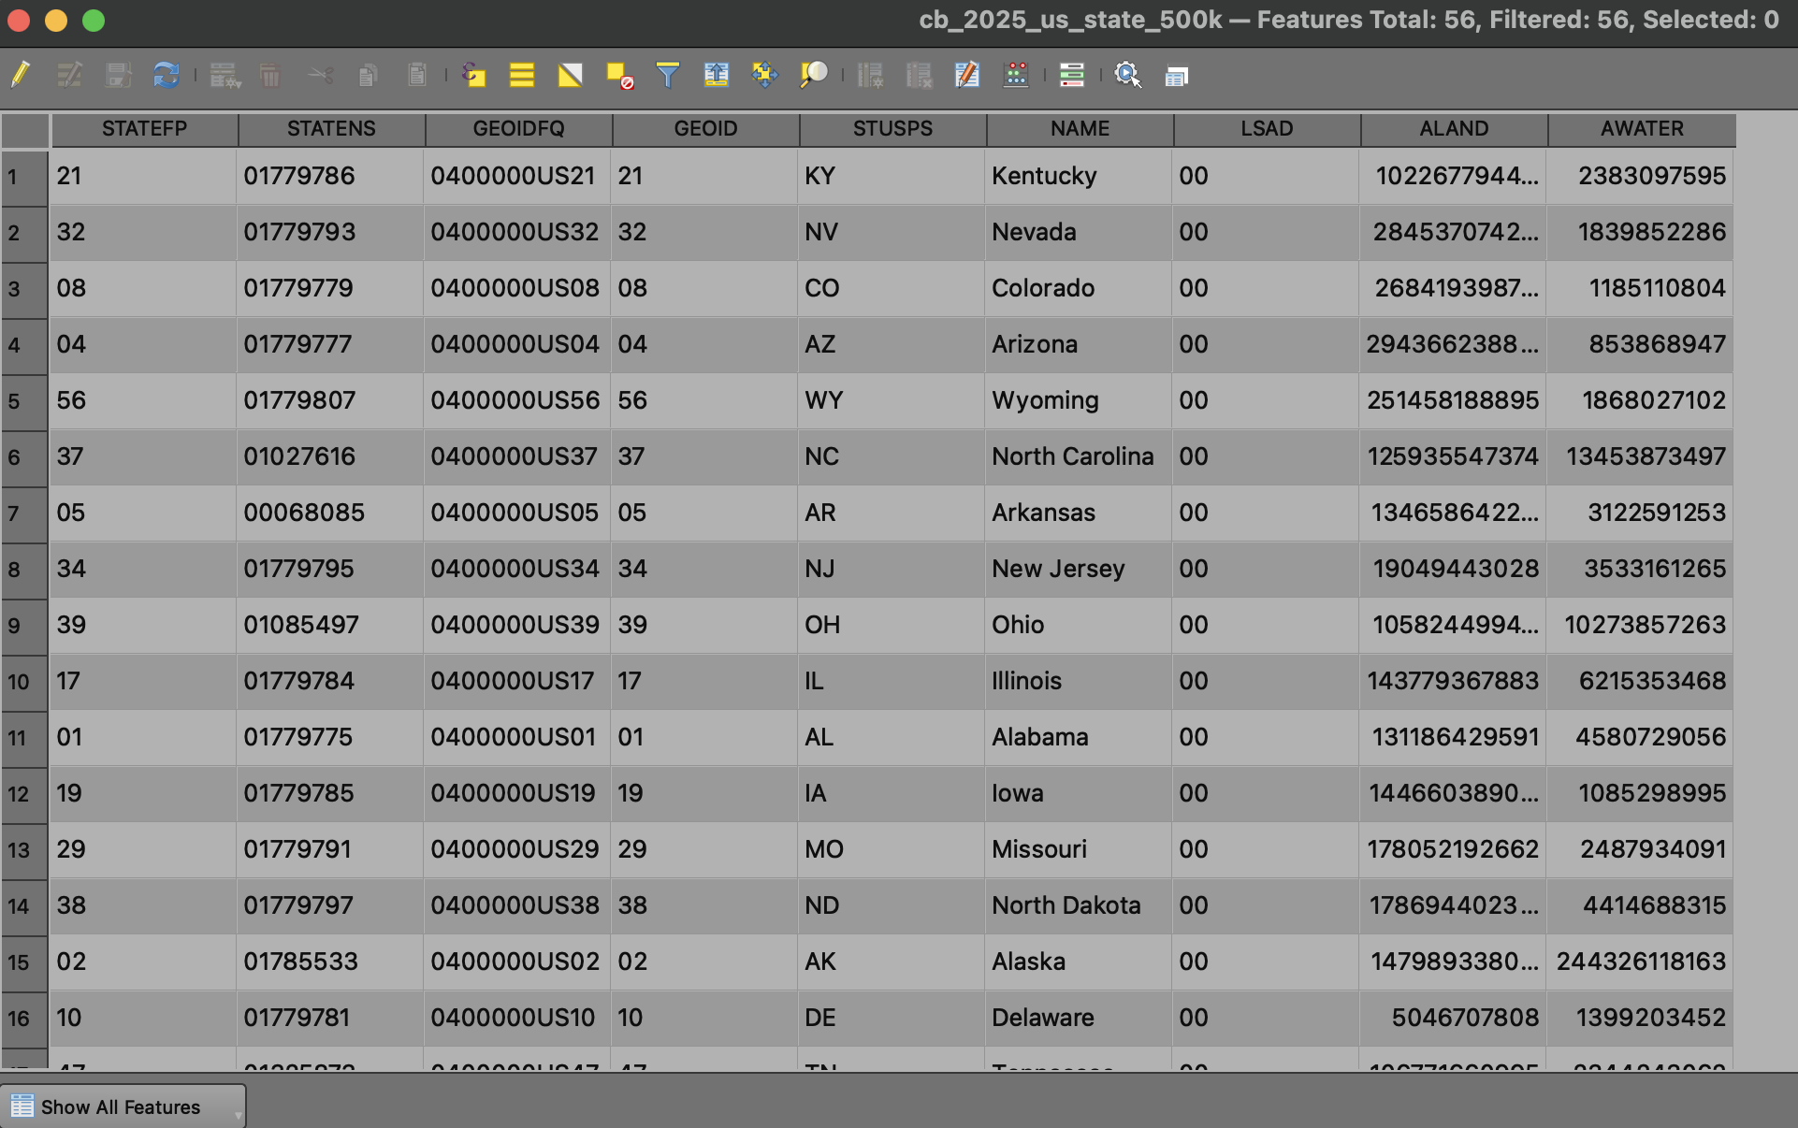This screenshot has width=1798, height=1128.
Task: Reload the attribute table
Action: coord(167,75)
